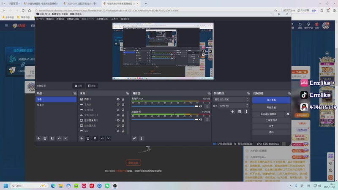Image resolution: width=338 pixels, height=190 pixels.
Task: Undock the Sources panel
Action: [128, 93]
